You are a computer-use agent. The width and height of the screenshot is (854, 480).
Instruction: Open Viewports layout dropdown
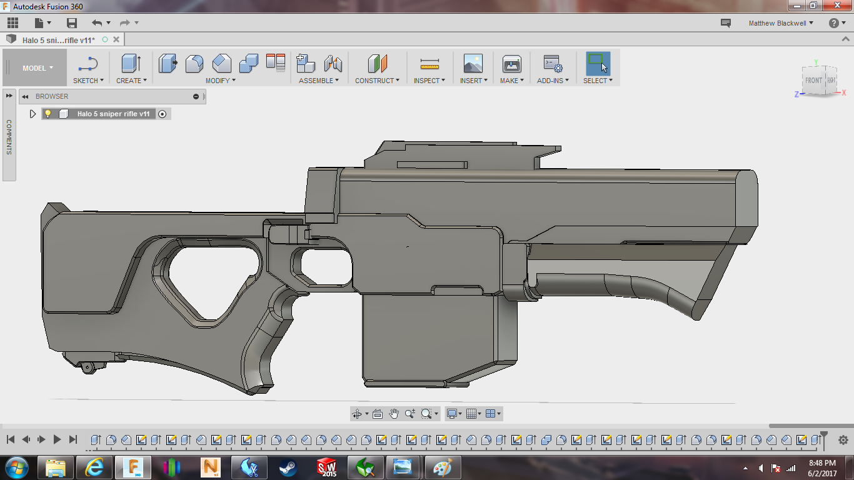coord(493,414)
